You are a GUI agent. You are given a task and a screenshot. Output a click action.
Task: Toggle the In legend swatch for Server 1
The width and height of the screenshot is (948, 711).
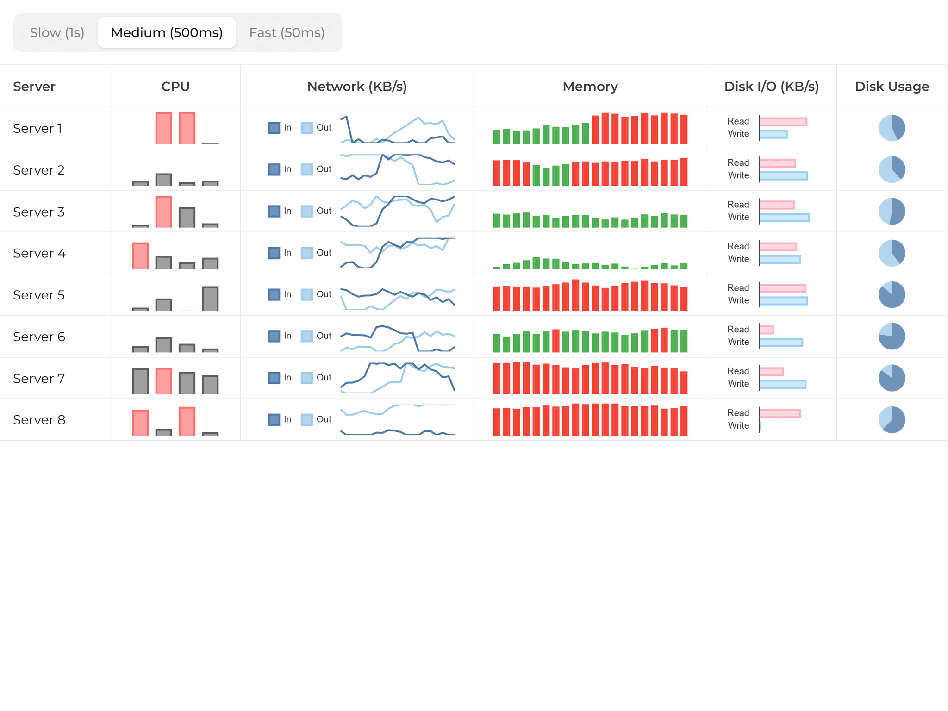[x=274, y=128]
